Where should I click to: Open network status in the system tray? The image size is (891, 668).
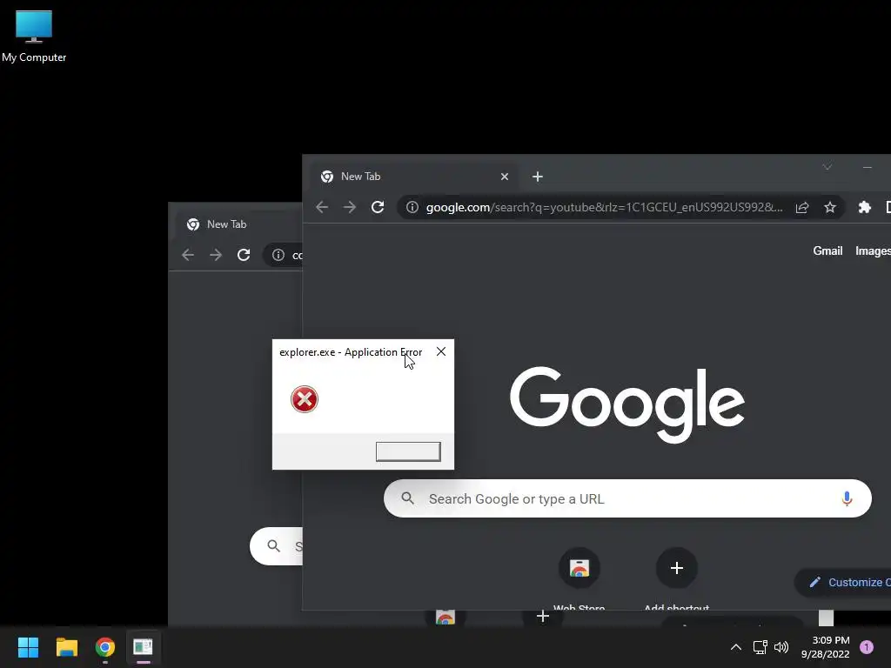(760, 647)
